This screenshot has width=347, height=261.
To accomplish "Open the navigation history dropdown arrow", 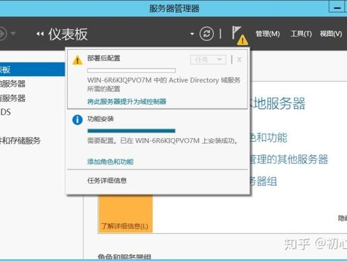I will pos(13,34).
